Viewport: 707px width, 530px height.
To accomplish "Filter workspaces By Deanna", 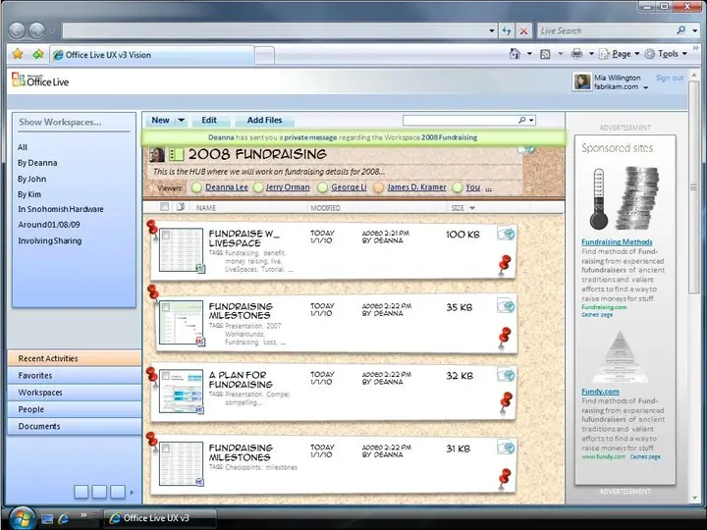I will click(x=37, y=163).
